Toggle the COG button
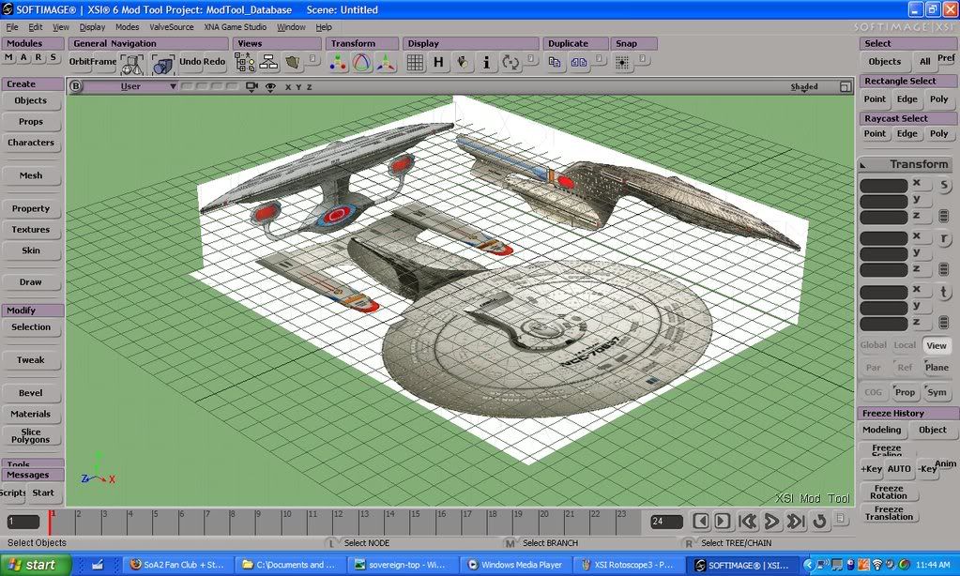This screenshot has width=960, height=576. [x=873, y=392]
